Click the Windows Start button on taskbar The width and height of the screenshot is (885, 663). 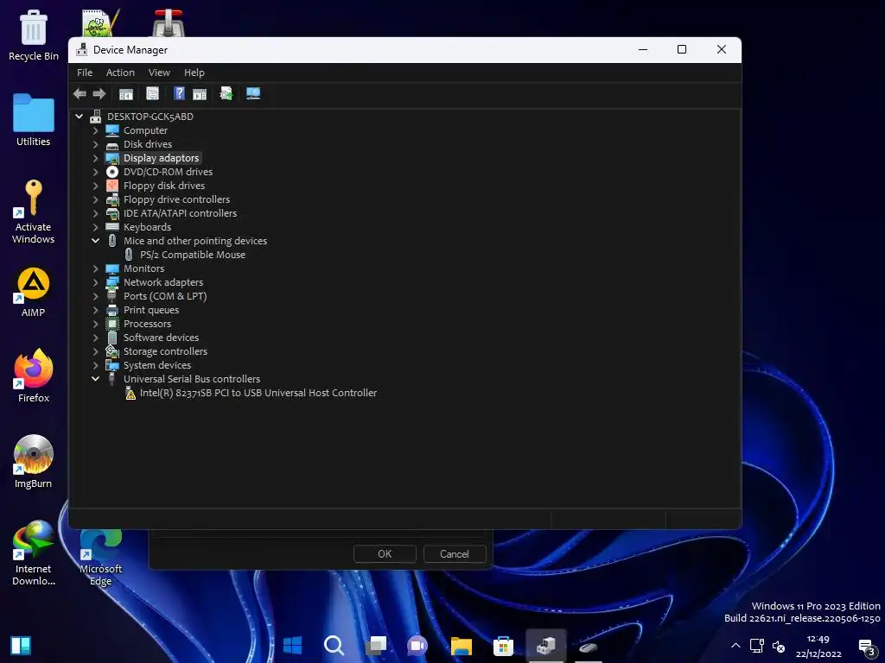[292, 646]
